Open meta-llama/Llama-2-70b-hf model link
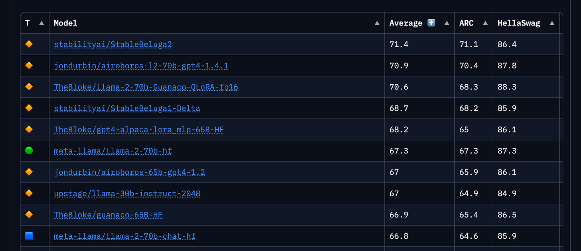Viewport: 581px width, 251px height. (x=113, y=151)
